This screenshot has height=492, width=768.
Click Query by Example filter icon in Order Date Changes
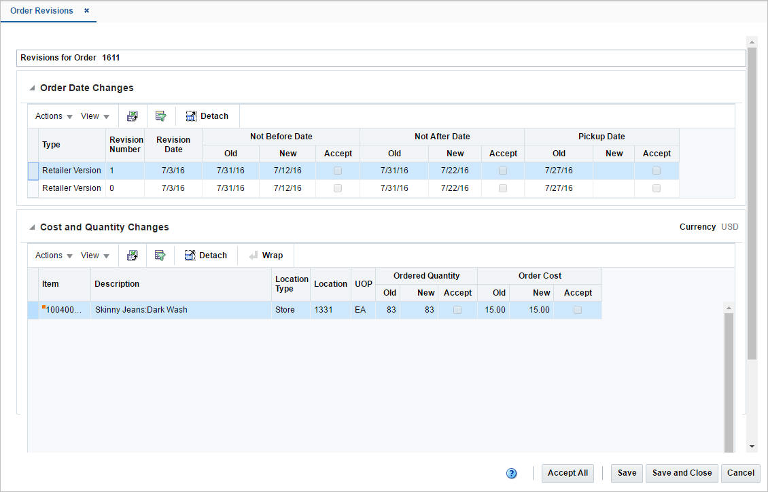tap(160, 116)
